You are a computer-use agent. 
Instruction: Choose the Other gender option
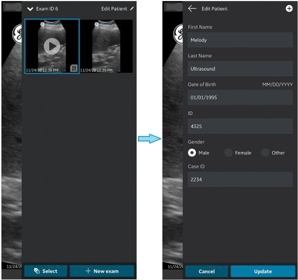[x=265, y=153]
